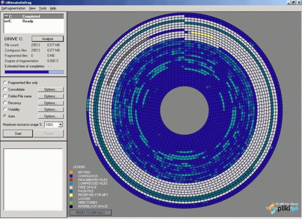302x219 pixels.
Task: Select the Consolidate radio button
Action: [x=5, y=89]
